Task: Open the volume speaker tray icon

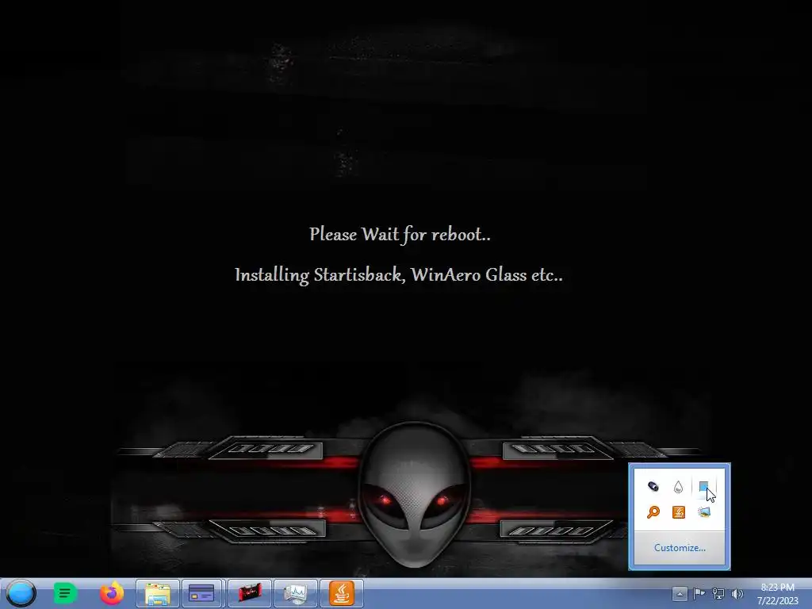Action: (x=737, y=594)
